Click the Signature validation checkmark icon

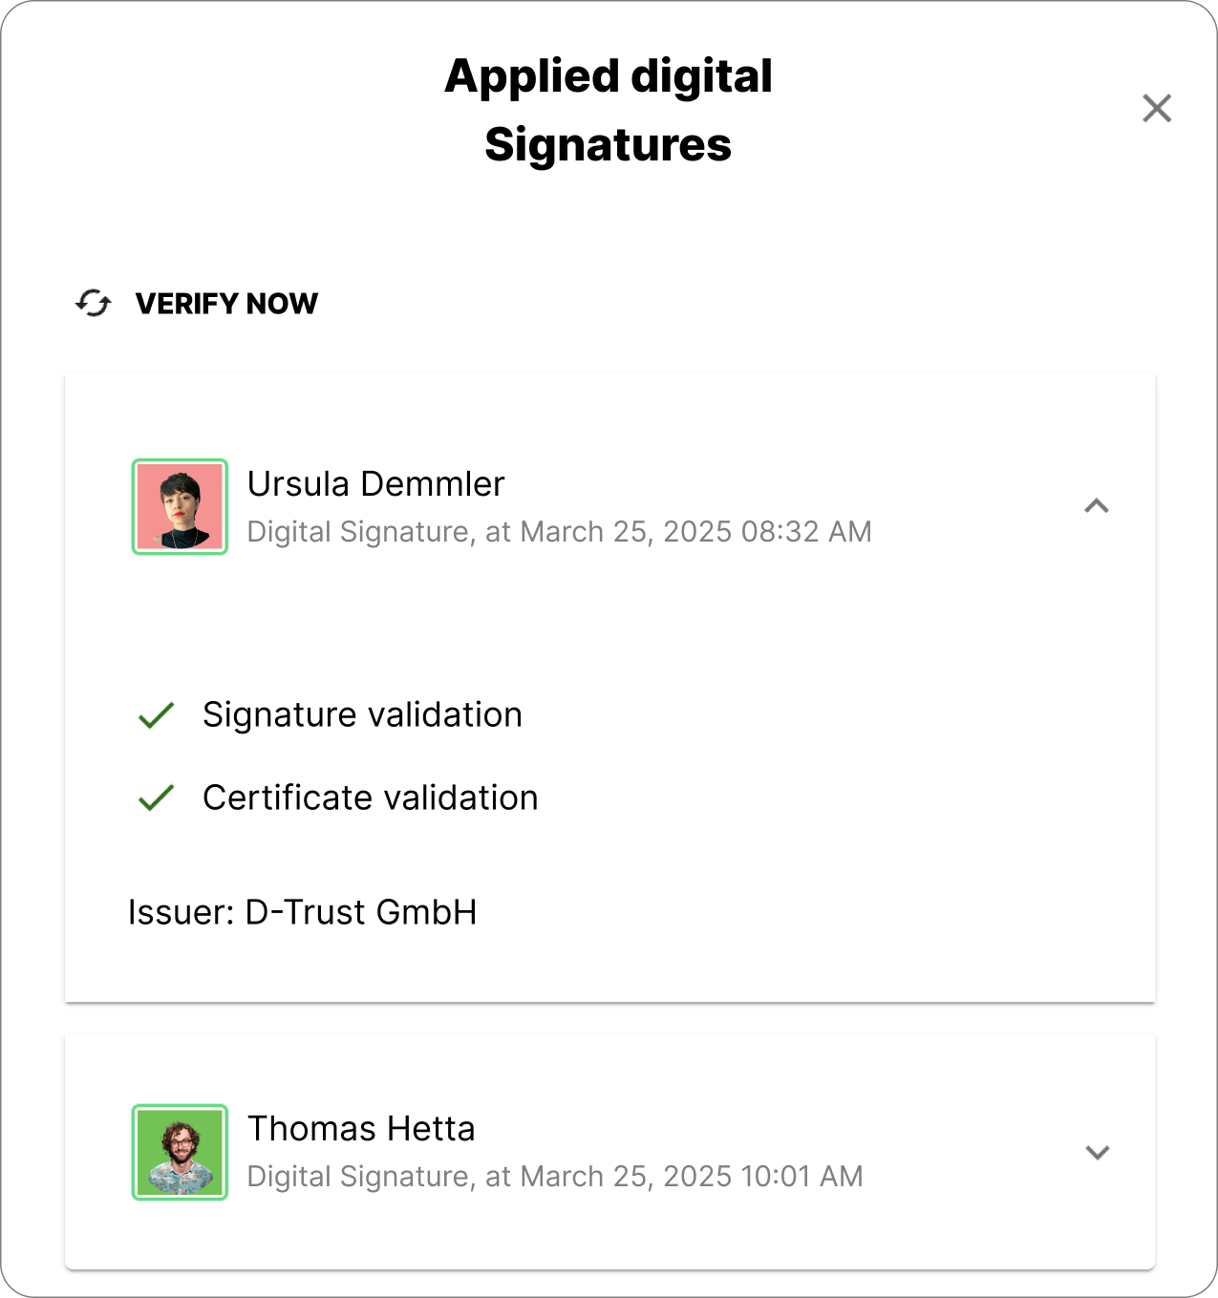[x=156, y=715]
